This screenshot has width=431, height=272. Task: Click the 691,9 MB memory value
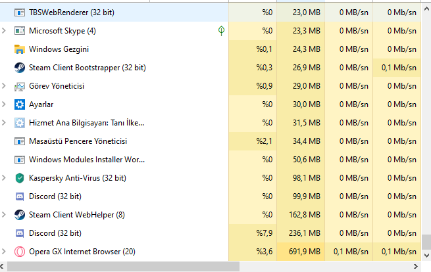click(x=305, y=252)
